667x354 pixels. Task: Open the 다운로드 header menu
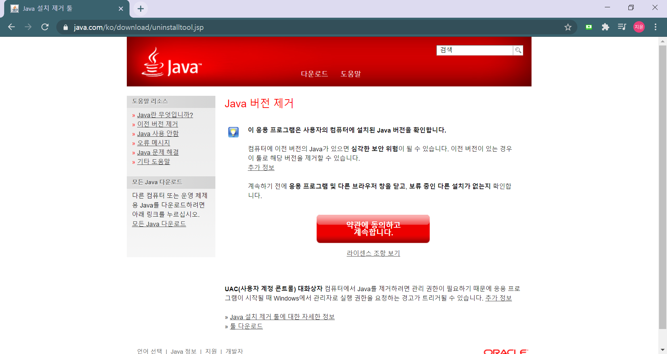click(x=314, y=74)
